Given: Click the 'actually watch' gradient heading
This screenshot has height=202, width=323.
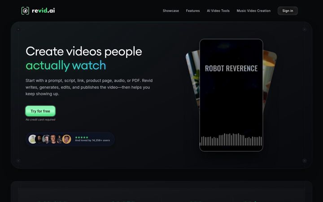Looking at the screenshot, I should (65, 66).
